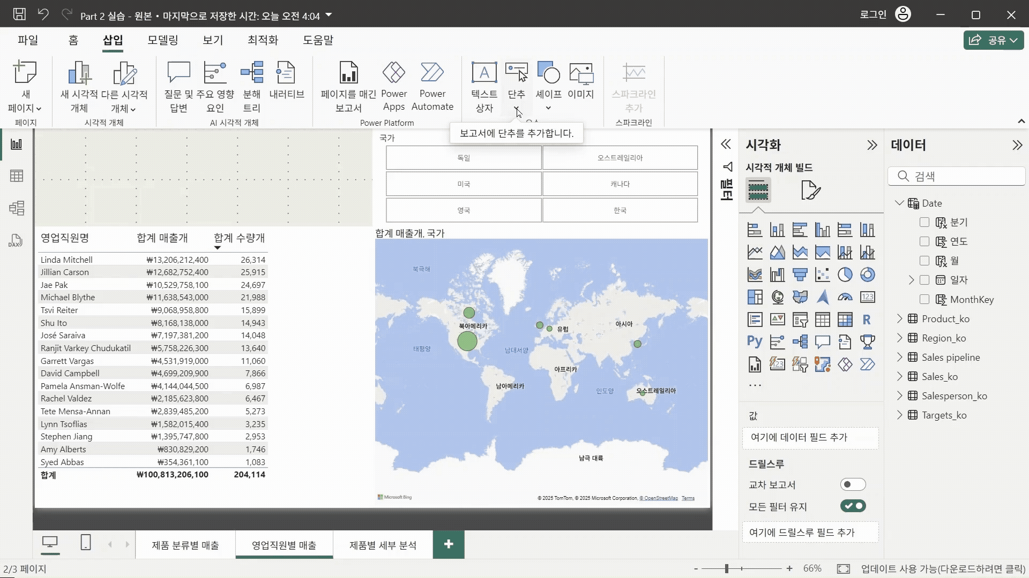Switch to Model view in left sidebar
1029x578 pixels.
[x=17, y=208]
